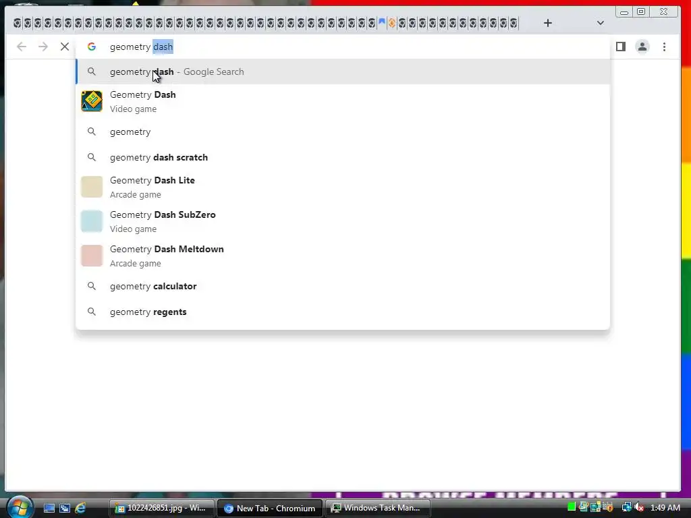The height and width of the screenshot is (518, 691).
Task: Click the green Task Manager tray icon
Action: pos(571,507)
